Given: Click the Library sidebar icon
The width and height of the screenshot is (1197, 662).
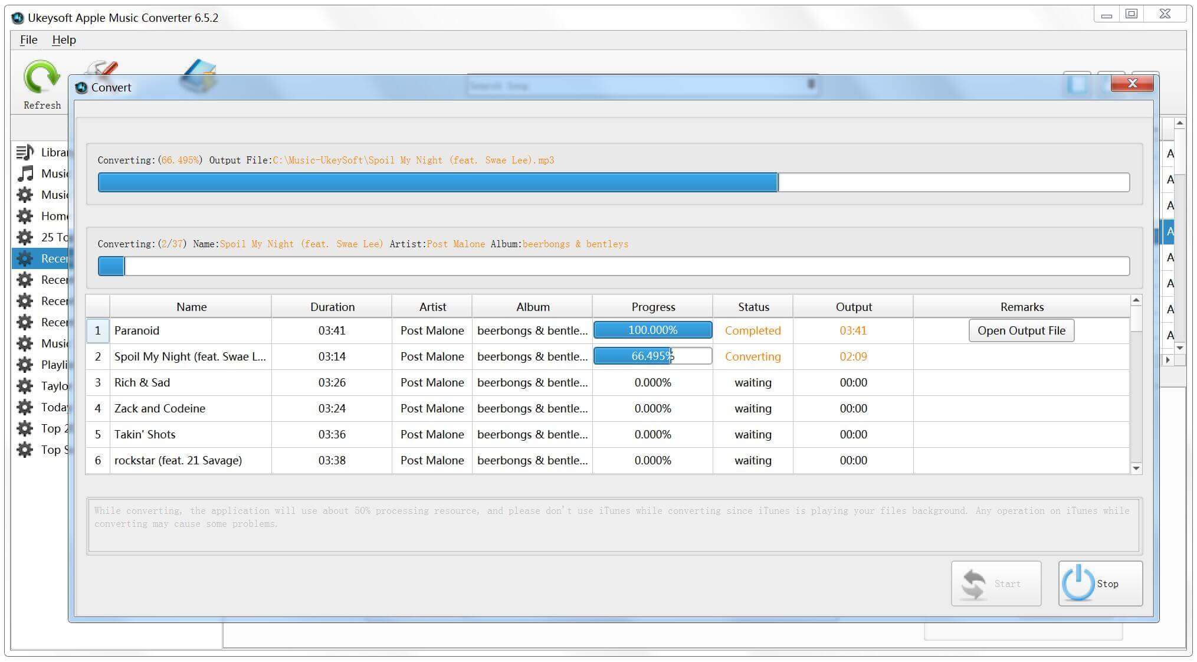Looking at the screenshot, I should 25,151.
